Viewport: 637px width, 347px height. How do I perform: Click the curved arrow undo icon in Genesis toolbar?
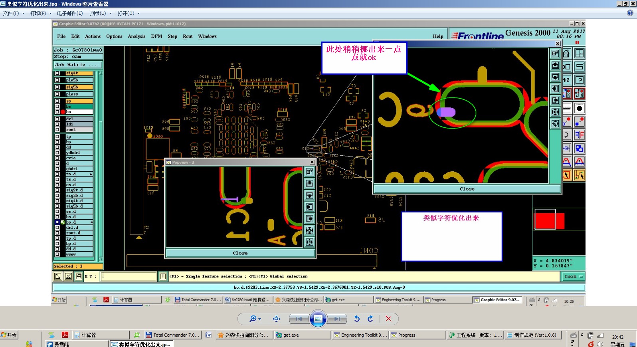[x=566, y=135]
